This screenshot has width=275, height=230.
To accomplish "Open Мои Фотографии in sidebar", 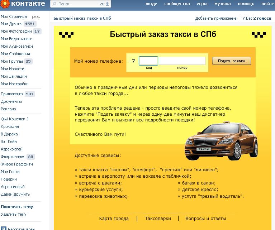I will (x=16, y=32).
